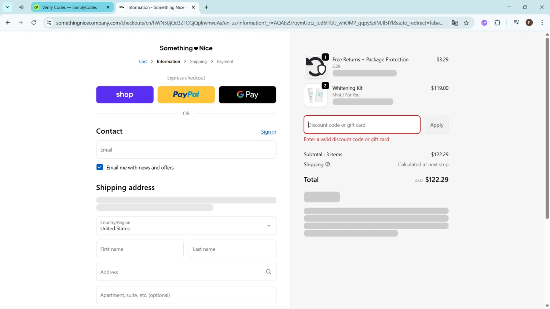The width and height of the screenshot is (550, 309).
Task: Open the Extensions puzzle icon
Action: point(498,23)
